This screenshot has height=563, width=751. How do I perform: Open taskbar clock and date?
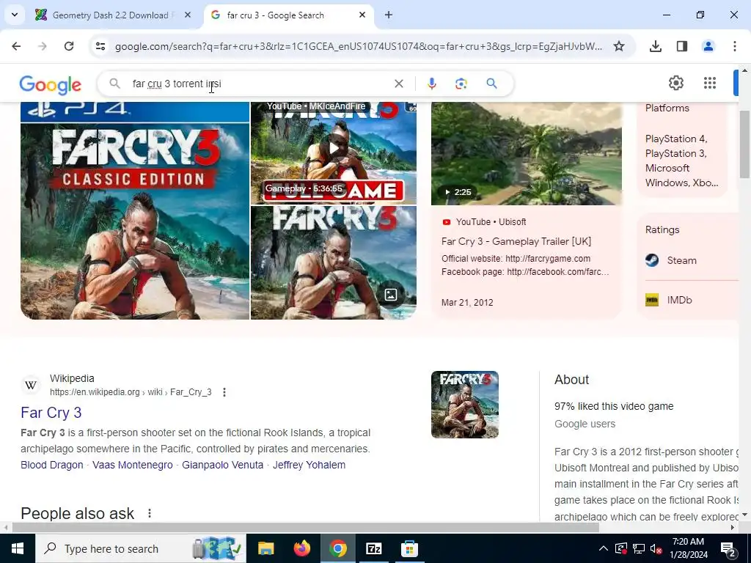(688, 548)
